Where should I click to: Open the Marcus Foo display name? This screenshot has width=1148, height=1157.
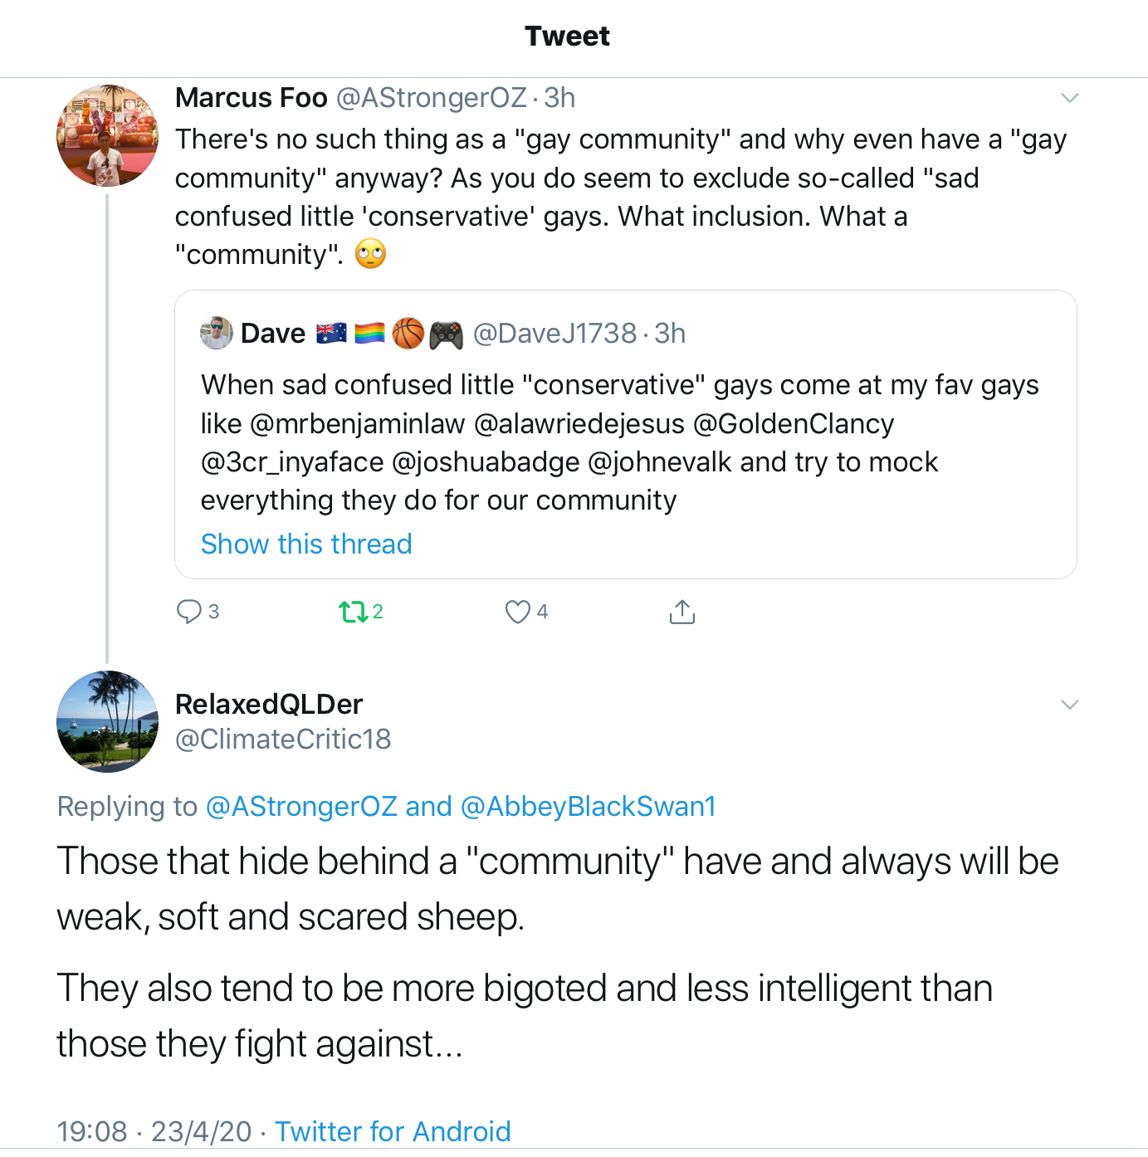[251, 98]
